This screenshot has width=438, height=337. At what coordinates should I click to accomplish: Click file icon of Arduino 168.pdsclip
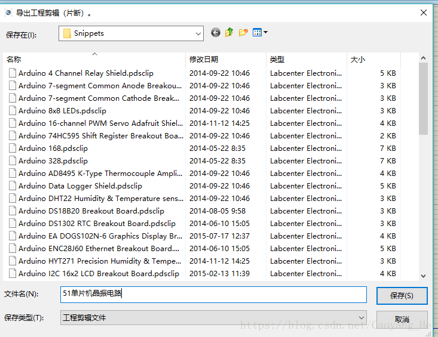[13, 148]
